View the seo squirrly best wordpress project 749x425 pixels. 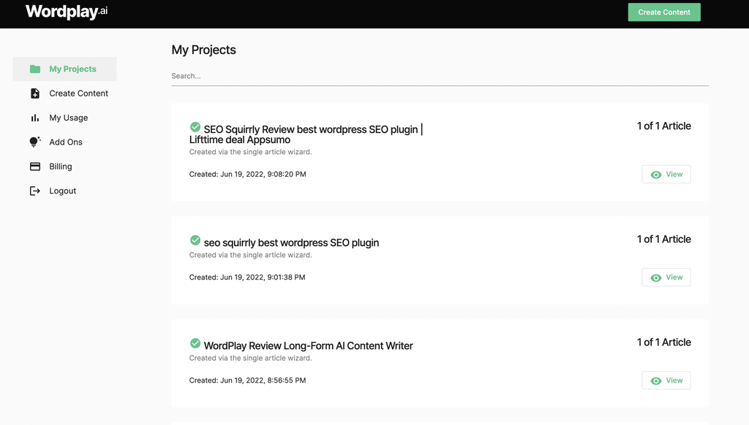[x=666, y=277]
